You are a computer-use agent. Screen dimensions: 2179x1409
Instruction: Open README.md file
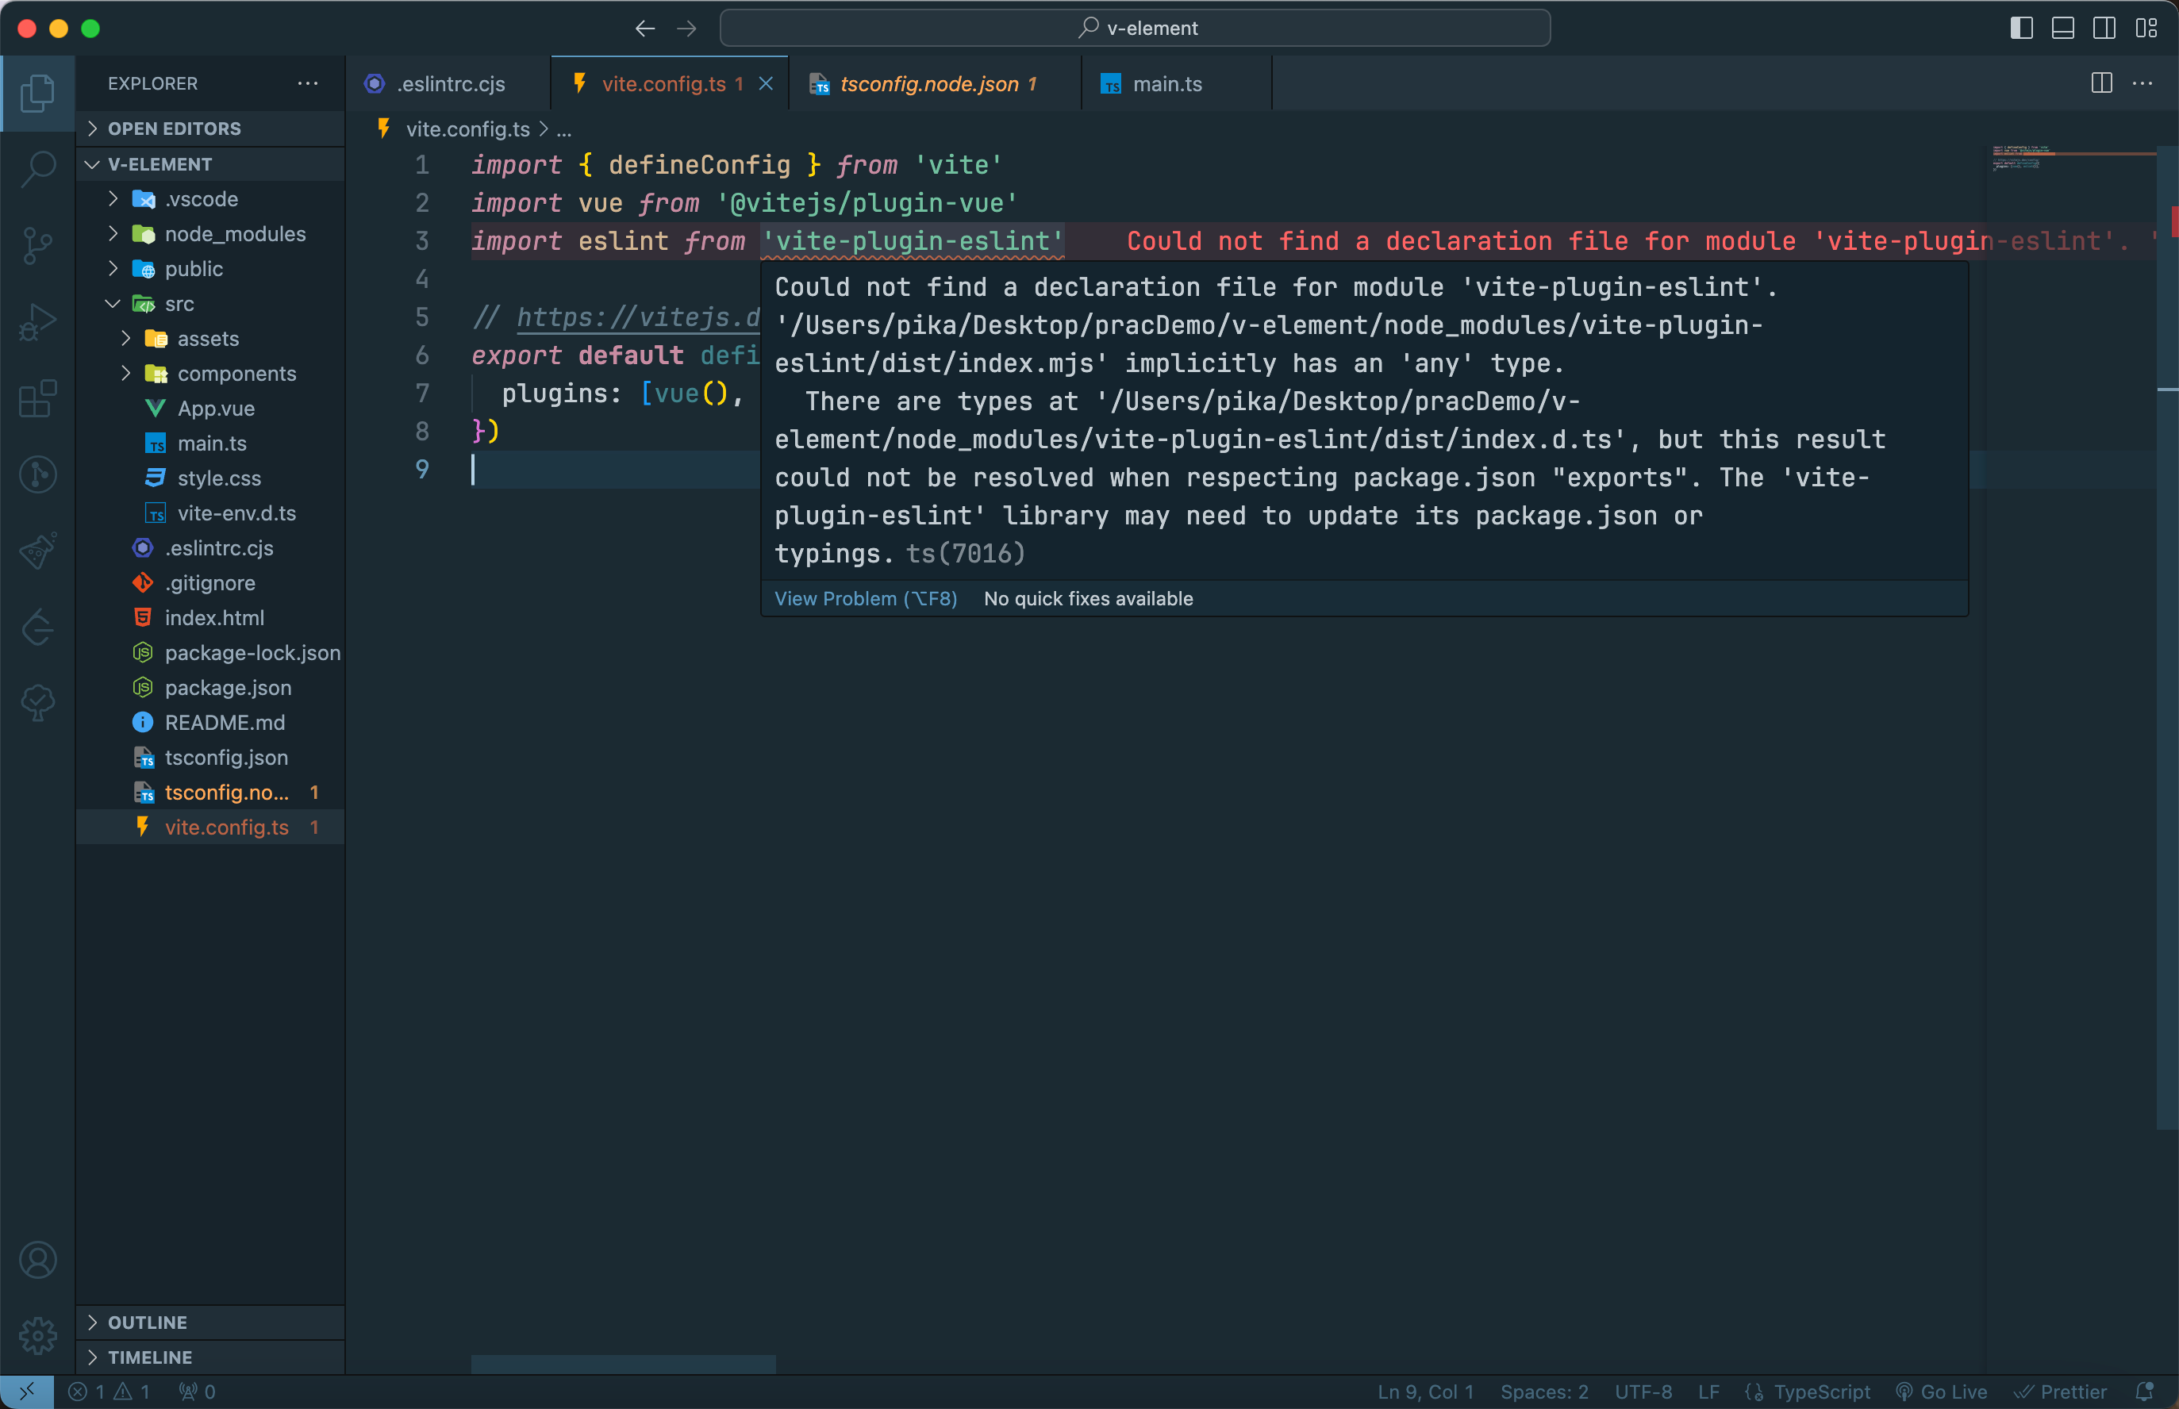tap(210, 722)
